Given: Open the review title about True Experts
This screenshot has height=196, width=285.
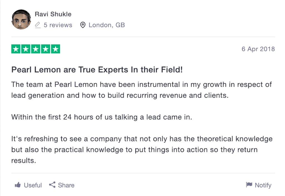Looking at the screenshot, I should point(97,70).
